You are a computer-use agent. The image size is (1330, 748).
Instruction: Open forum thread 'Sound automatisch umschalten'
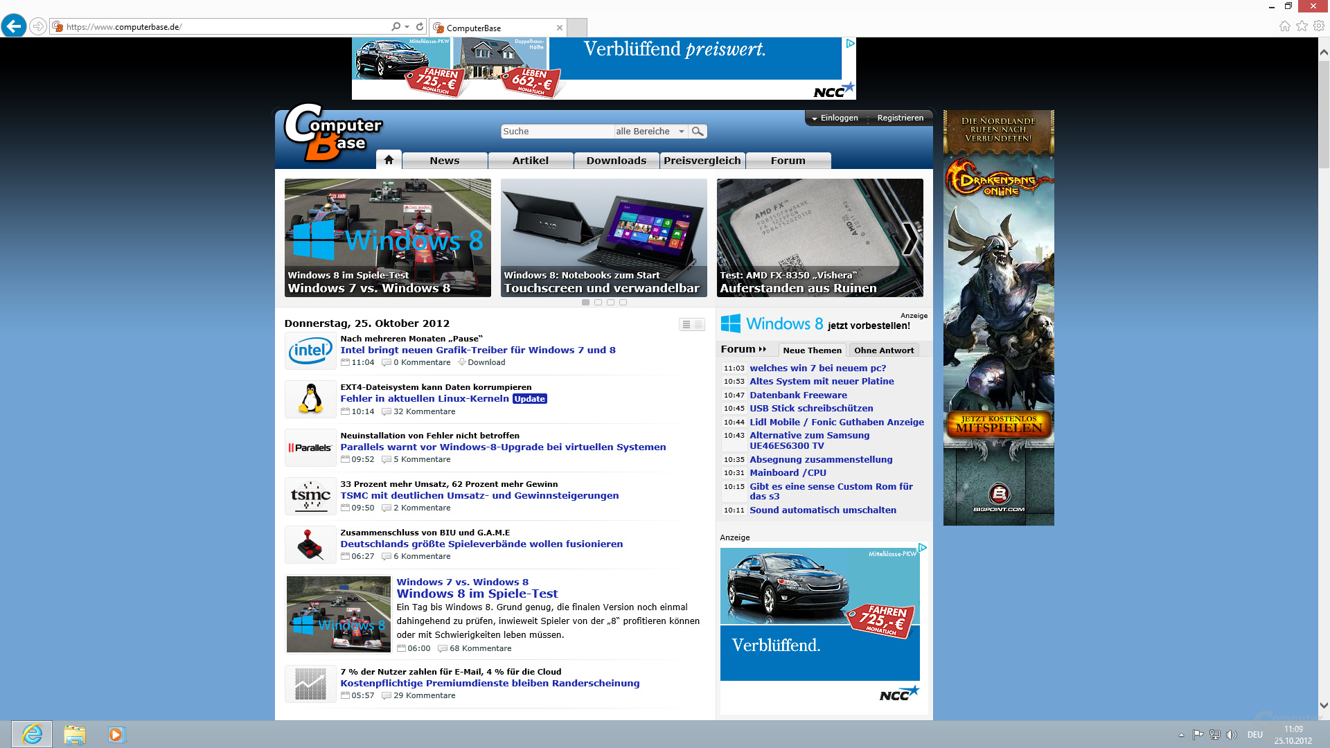click(823, 510)
